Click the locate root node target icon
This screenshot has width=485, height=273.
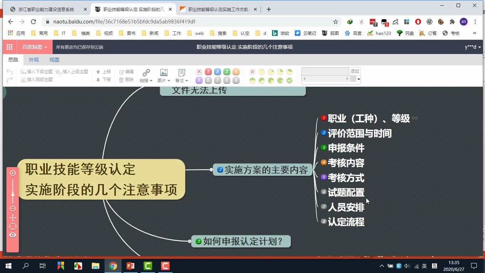(13, 226)
